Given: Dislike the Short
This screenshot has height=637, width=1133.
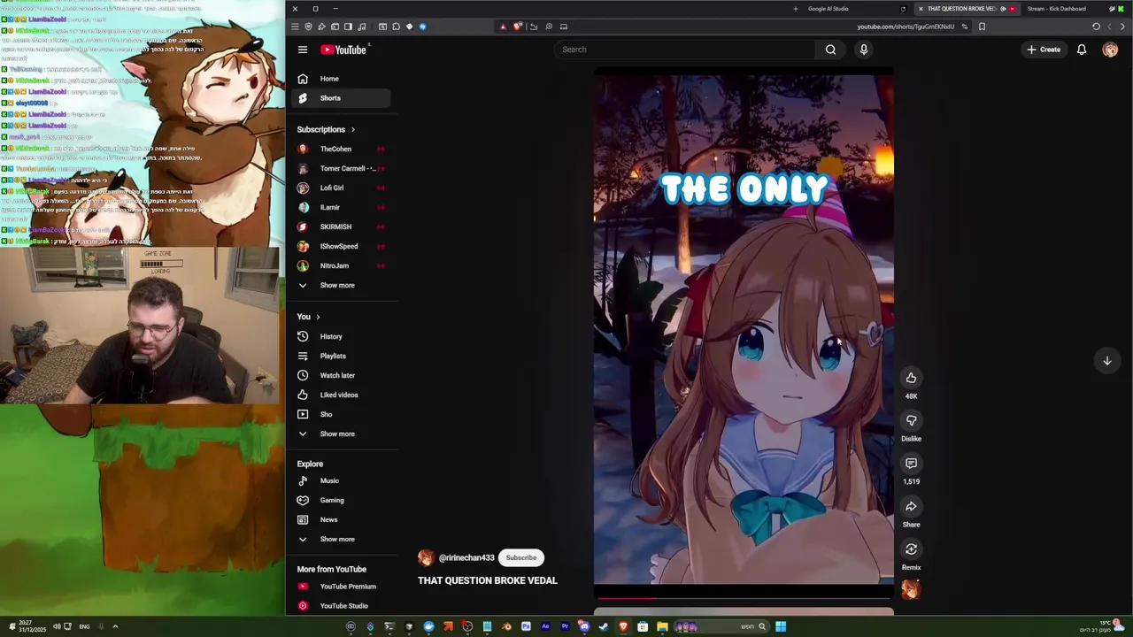Looking at the screenshot, I should (911, 420).
